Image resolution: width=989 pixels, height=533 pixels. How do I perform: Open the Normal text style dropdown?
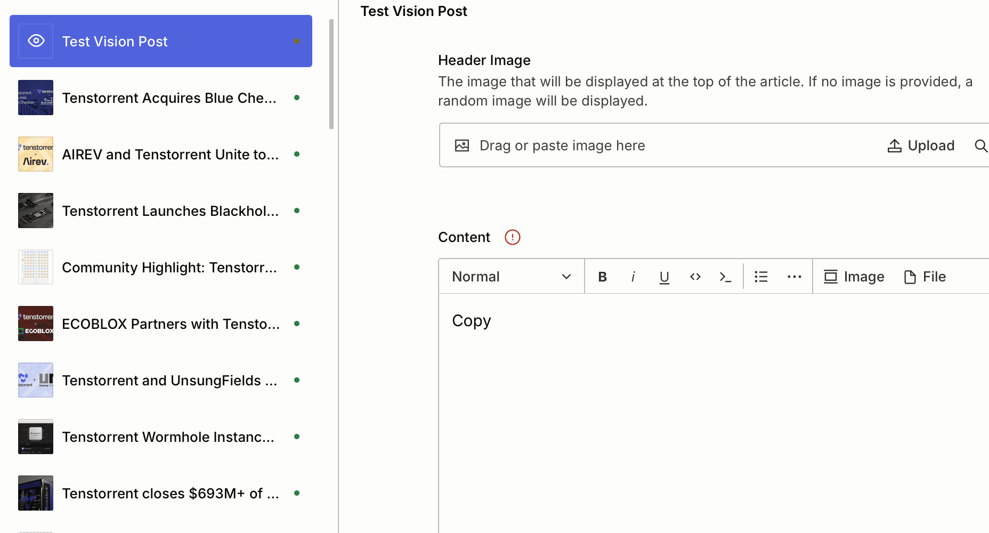pos(511,276)
